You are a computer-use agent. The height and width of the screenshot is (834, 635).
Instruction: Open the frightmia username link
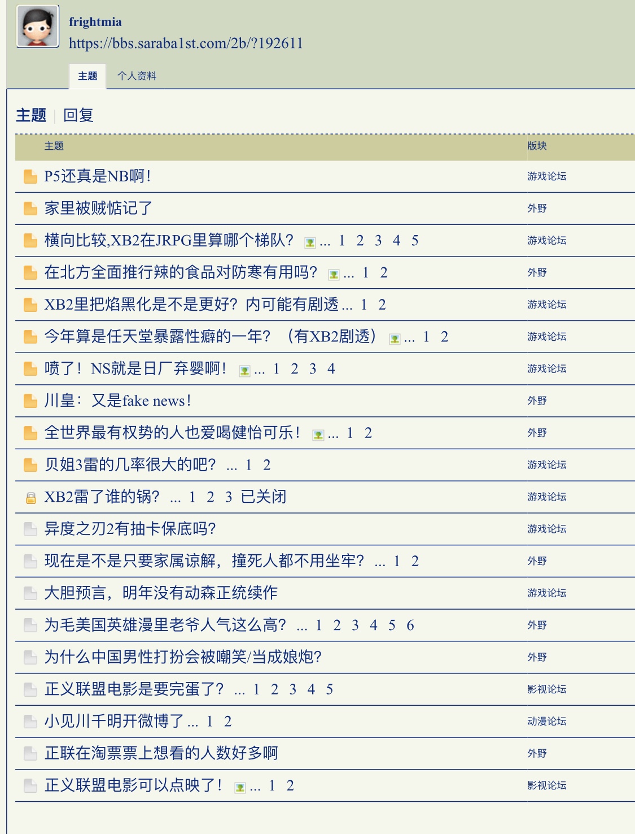[x=95, y=21]
